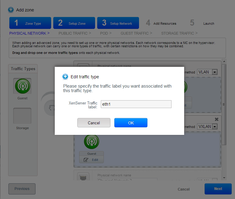
Task: Select the PUBLIC TRAFFIC sub-step
Action: pos(75,33)
